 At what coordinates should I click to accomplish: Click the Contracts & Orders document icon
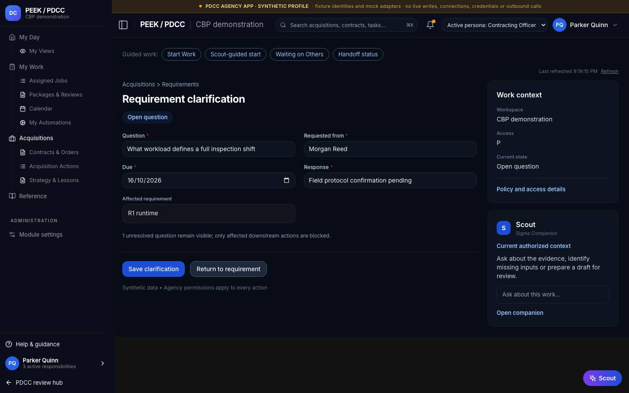[x=23, y=152]
